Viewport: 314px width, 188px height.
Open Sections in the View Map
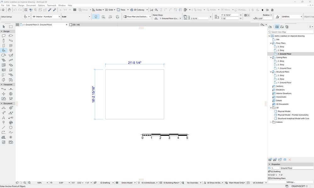point(280,86)
